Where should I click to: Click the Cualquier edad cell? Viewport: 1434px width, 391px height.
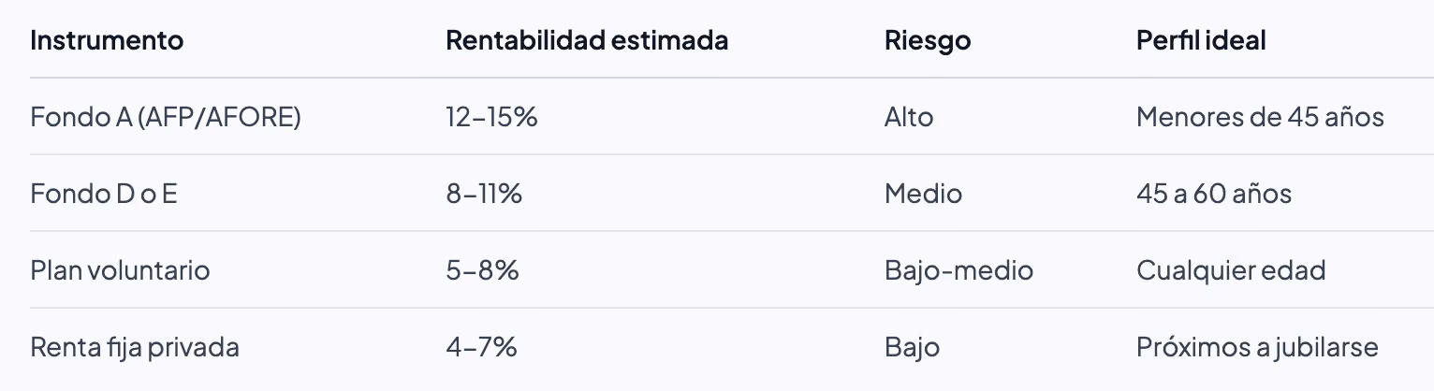[x=1231, y=270]
